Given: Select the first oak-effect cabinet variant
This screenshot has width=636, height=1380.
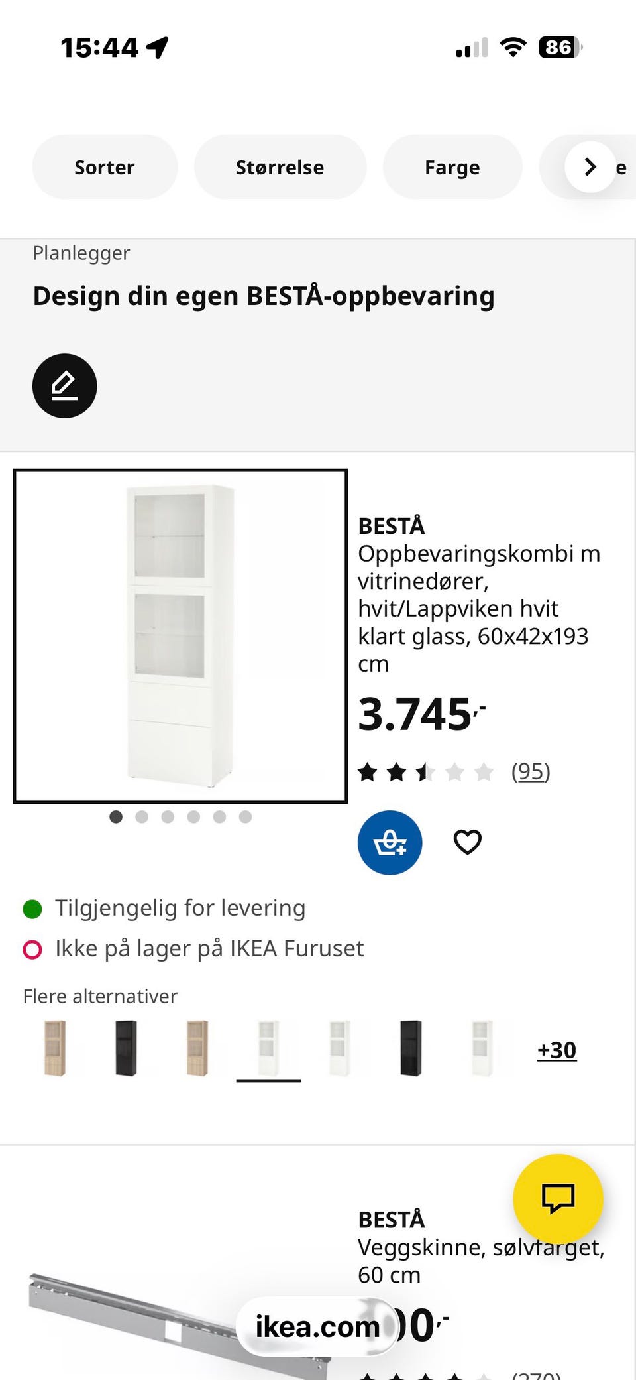Looking at the screenshot, I should tap(55, 1048).
